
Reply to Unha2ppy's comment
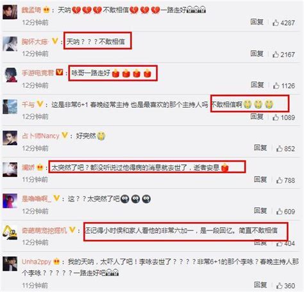[260, 284]
